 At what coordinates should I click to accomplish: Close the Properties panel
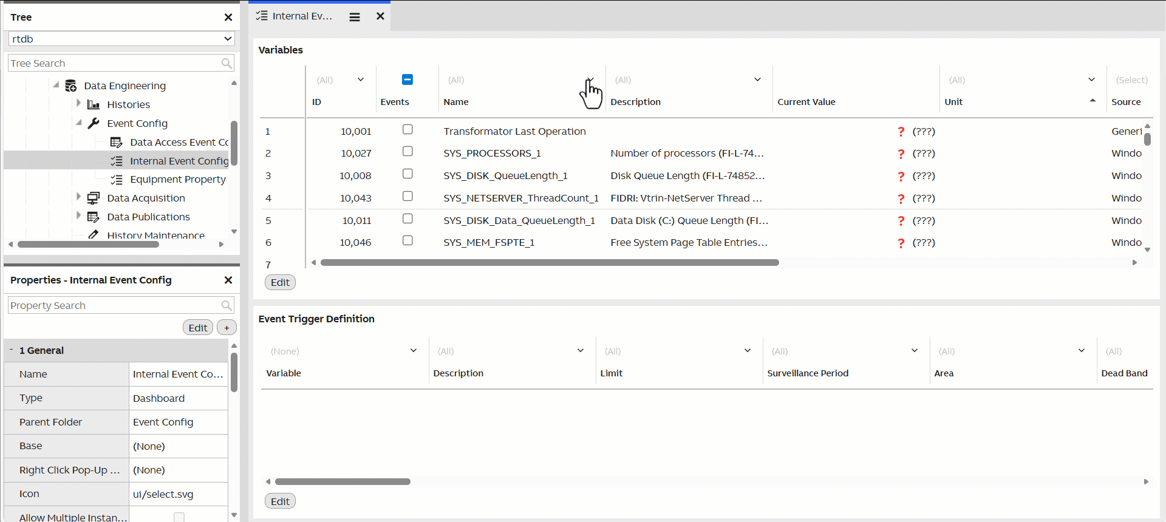click(x=228, y=280)
